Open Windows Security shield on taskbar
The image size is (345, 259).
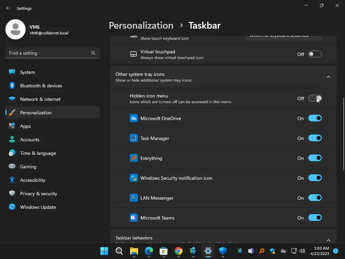pyautogui.click(x=223, y=251)
